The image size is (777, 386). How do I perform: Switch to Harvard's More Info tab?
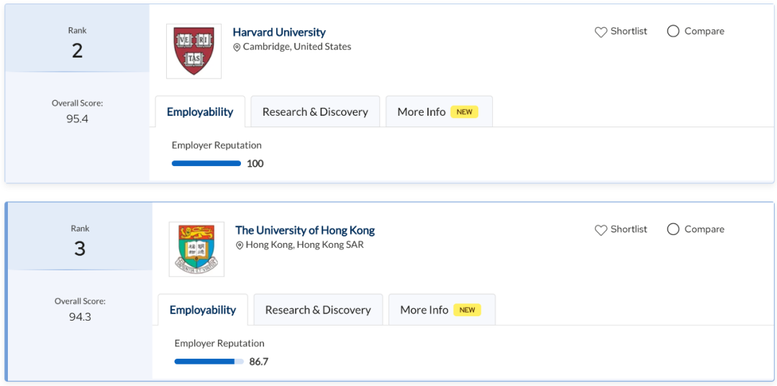439,112
